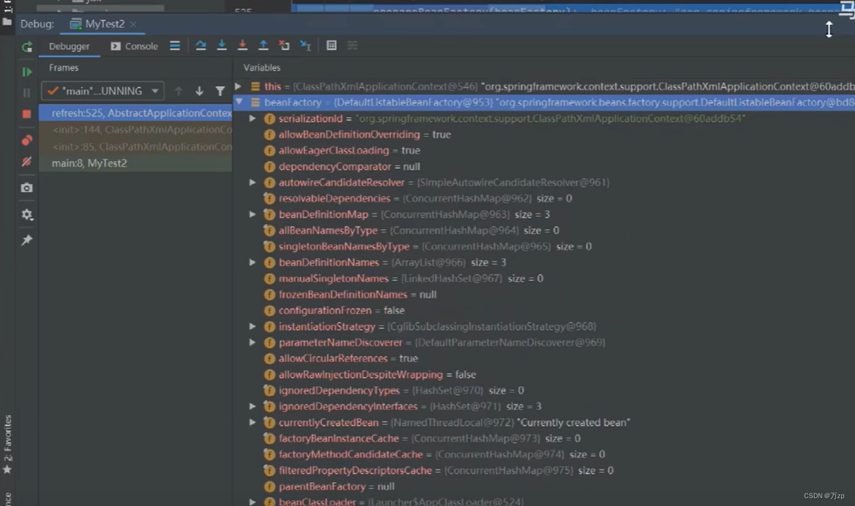Expand the beanDefinitionNames list
The image size is (855, 506).
point(252,262)
